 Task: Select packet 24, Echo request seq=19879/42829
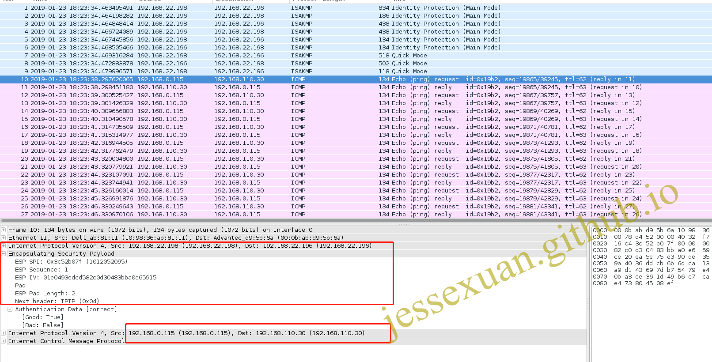356,190
